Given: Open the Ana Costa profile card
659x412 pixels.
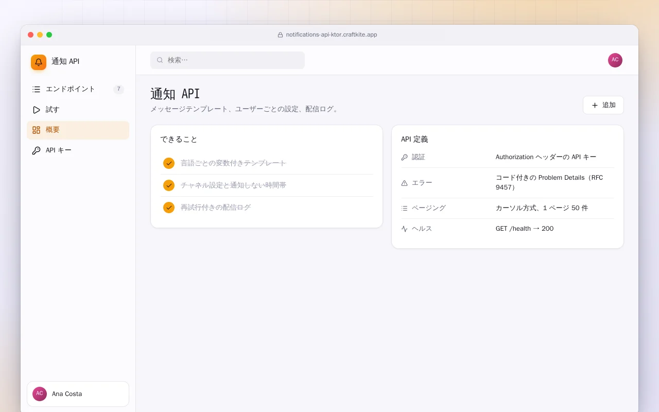Looking at the screenshot, I should coord(78,394).
